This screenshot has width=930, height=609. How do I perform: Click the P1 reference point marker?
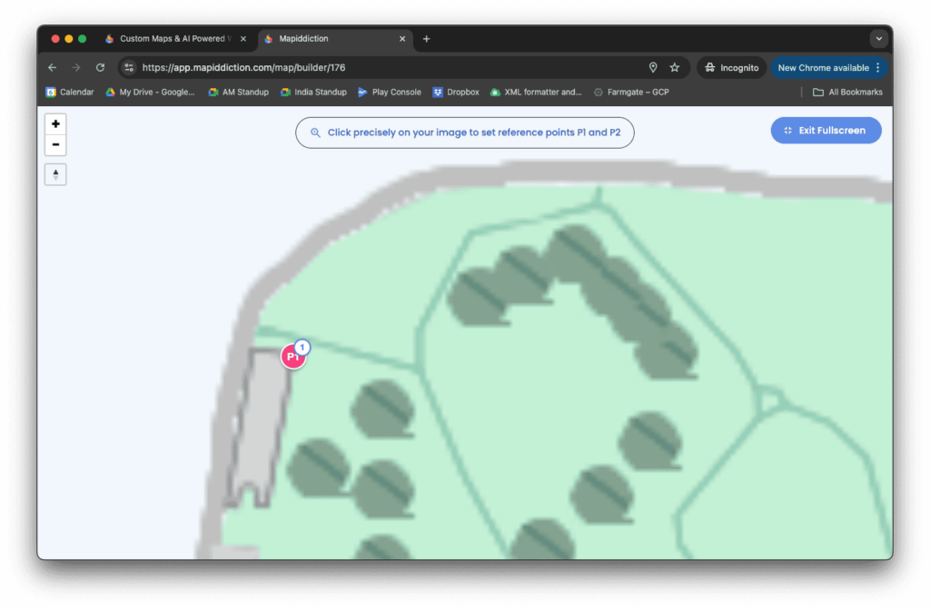point(292,357)
